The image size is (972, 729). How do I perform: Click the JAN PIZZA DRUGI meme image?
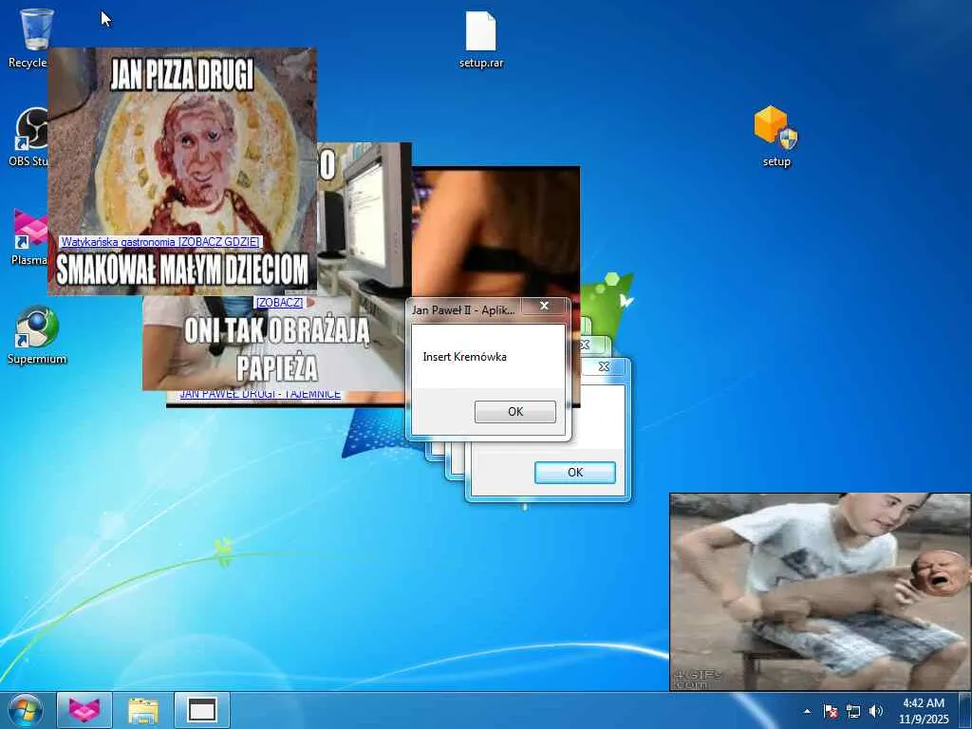[x=182, y=171]
